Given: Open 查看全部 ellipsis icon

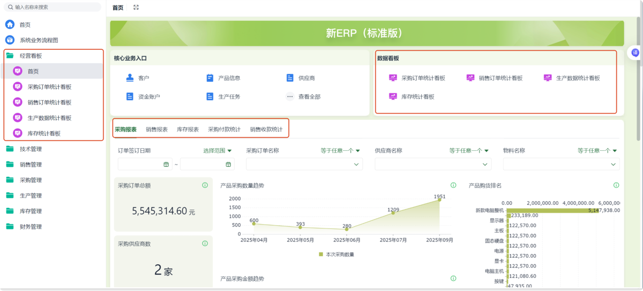Looking at the screenshot, I should click(x=290, y=97).
